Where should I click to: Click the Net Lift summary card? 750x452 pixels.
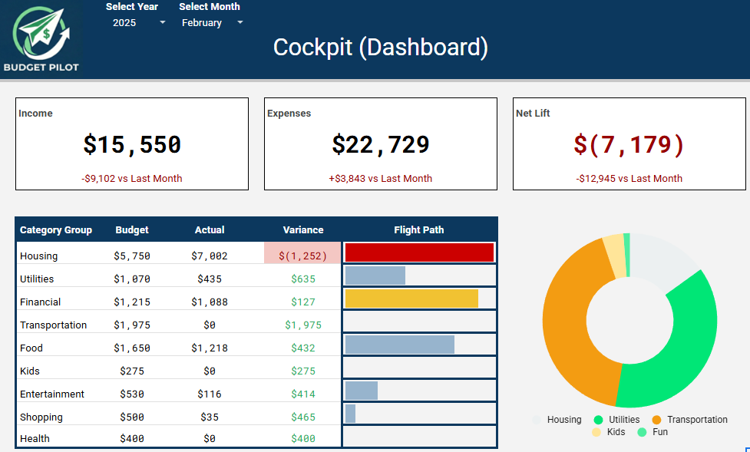tap(628, 144)
